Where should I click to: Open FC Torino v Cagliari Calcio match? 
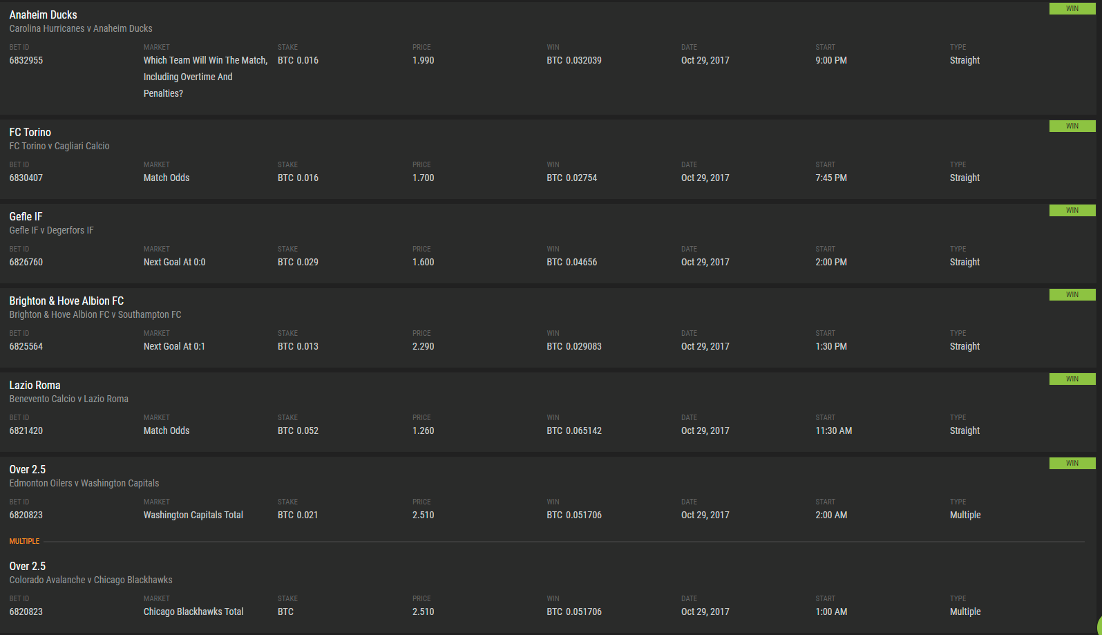click(x=59, y=146)
